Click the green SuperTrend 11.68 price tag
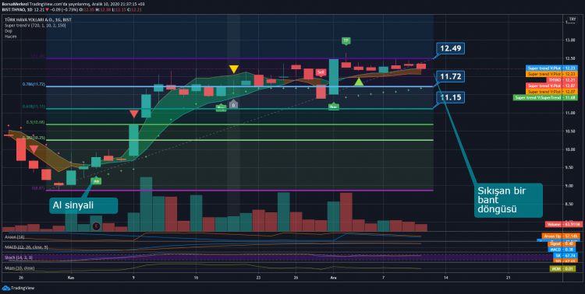The height and width of the screenshot is (294, 585). pyautogui.click(x=537, y=97)
